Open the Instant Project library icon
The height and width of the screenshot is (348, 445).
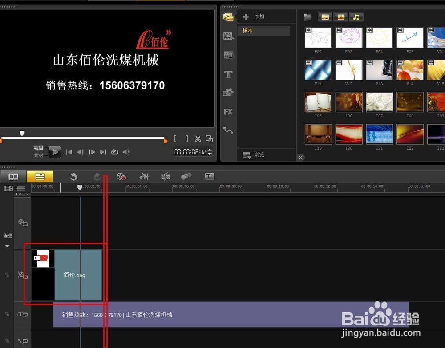(228, 36)
